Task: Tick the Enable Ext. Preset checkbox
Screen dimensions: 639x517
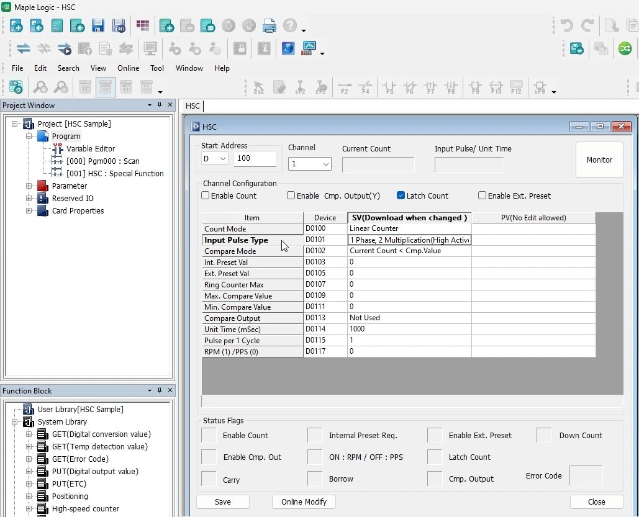Action: coord(482,196)
